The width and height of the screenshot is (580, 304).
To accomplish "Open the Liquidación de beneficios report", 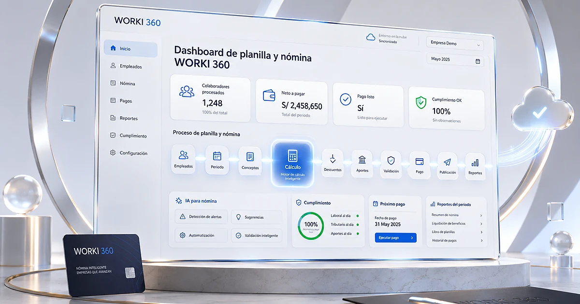I will [x=457, y=224].
